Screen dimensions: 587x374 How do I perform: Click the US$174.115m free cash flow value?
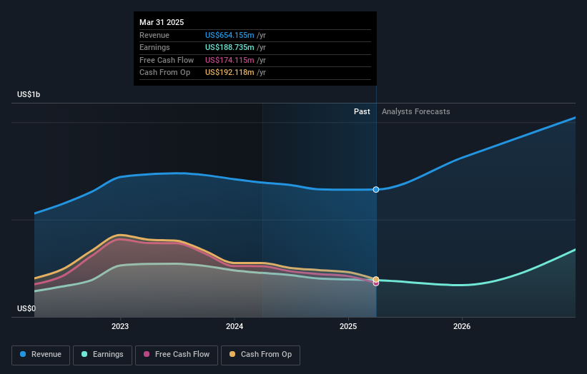click(x=230, y=60)
